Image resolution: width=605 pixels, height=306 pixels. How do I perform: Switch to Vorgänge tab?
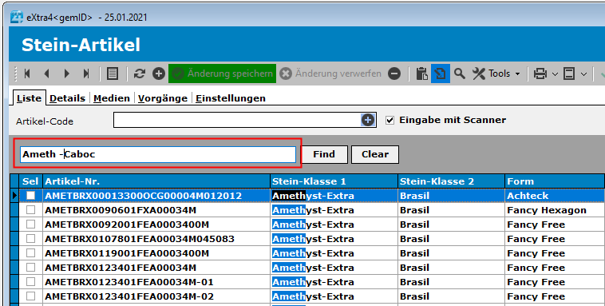163,98
